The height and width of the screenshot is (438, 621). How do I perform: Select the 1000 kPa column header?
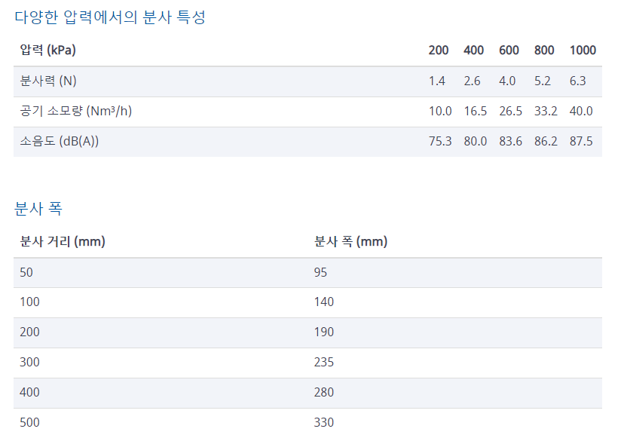tap(582, 51)
